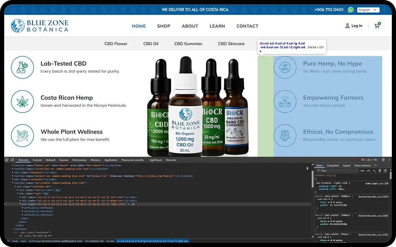The width and height of the screenshot is (396, 247).
Task: Open the Event Listeners tab
Action: [x=363, y=165]
